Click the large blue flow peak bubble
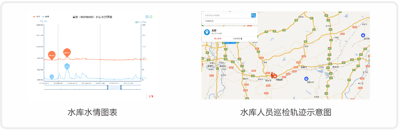The width and height of the screenshot is (400, 130). point(67,67)
